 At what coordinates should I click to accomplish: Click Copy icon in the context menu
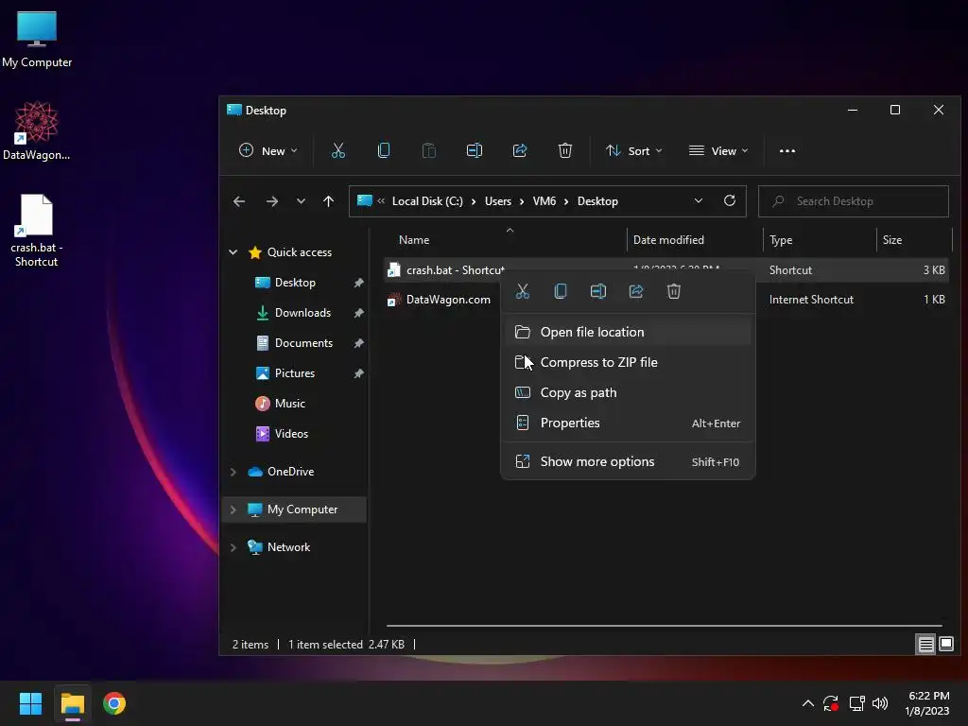click(561, 291)
